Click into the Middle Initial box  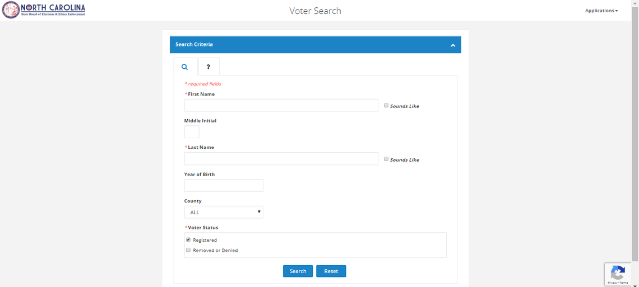[192, 132]
